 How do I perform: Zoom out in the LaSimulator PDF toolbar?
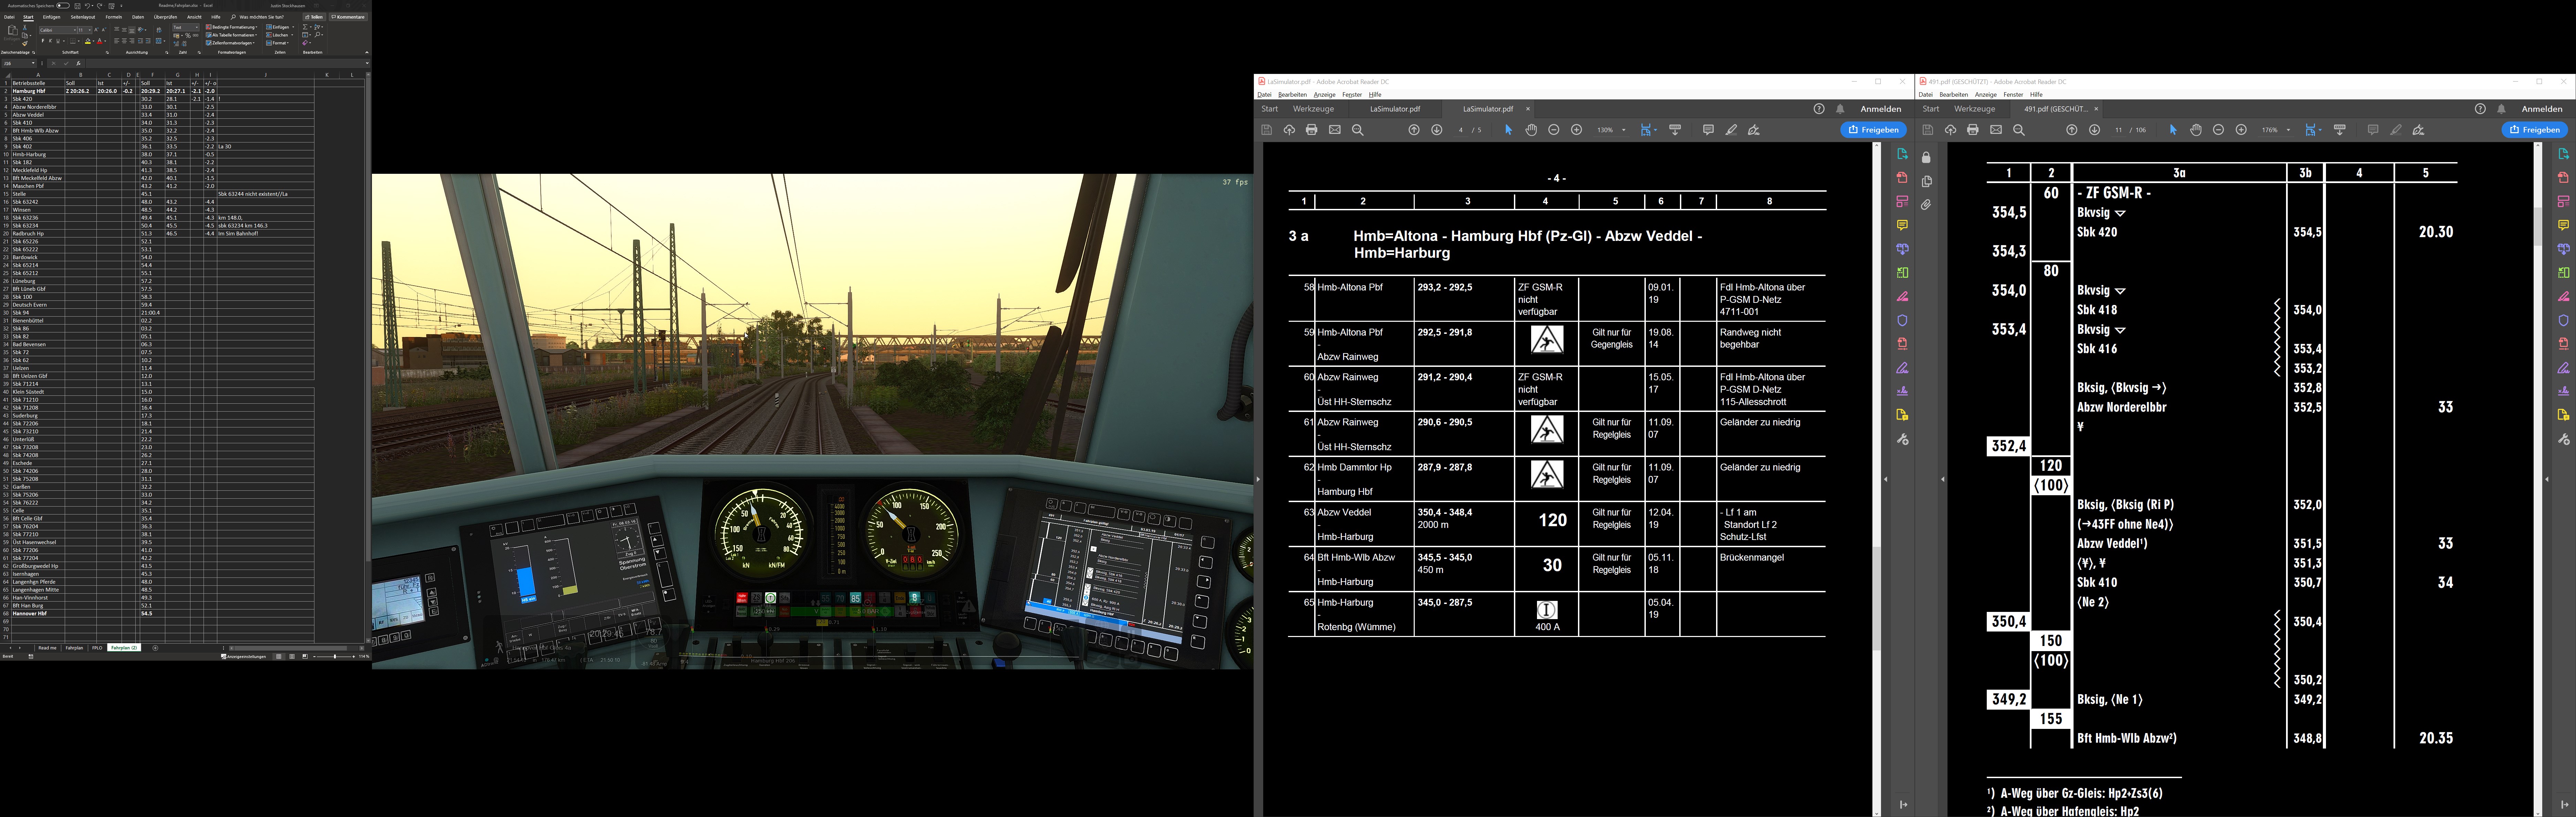click(x=1554, y=130)
